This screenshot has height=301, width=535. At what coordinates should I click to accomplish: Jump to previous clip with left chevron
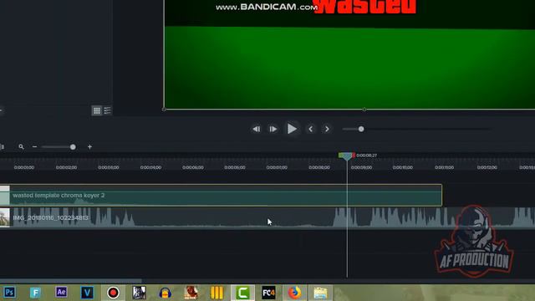tap(310, 129)
